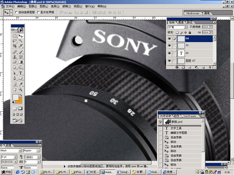This screenshot has height=175, width=234.
Task: Hide layer 50 with eye icon
Action: pos(169,39)
